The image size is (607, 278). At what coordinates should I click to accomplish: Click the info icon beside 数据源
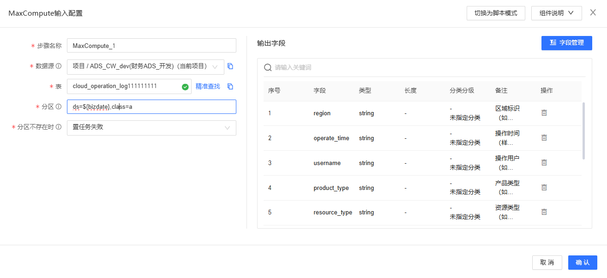tap(59, 66)
